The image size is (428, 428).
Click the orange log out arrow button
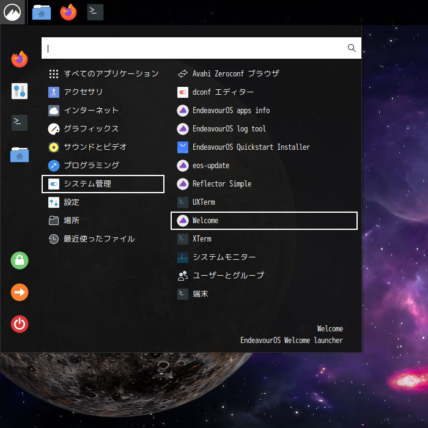click(20, 292)
